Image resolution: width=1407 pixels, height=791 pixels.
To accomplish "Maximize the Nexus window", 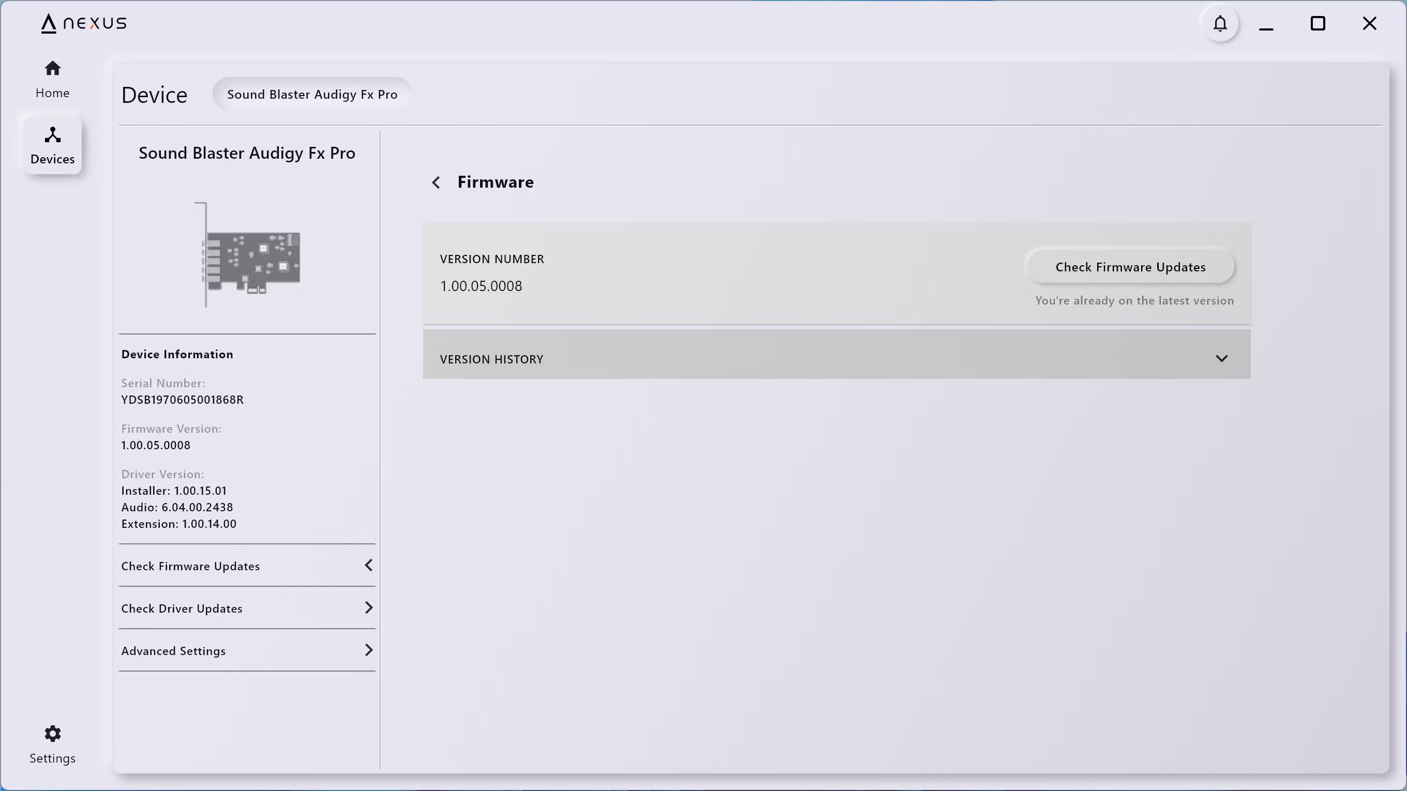I will coord(1318,23).
